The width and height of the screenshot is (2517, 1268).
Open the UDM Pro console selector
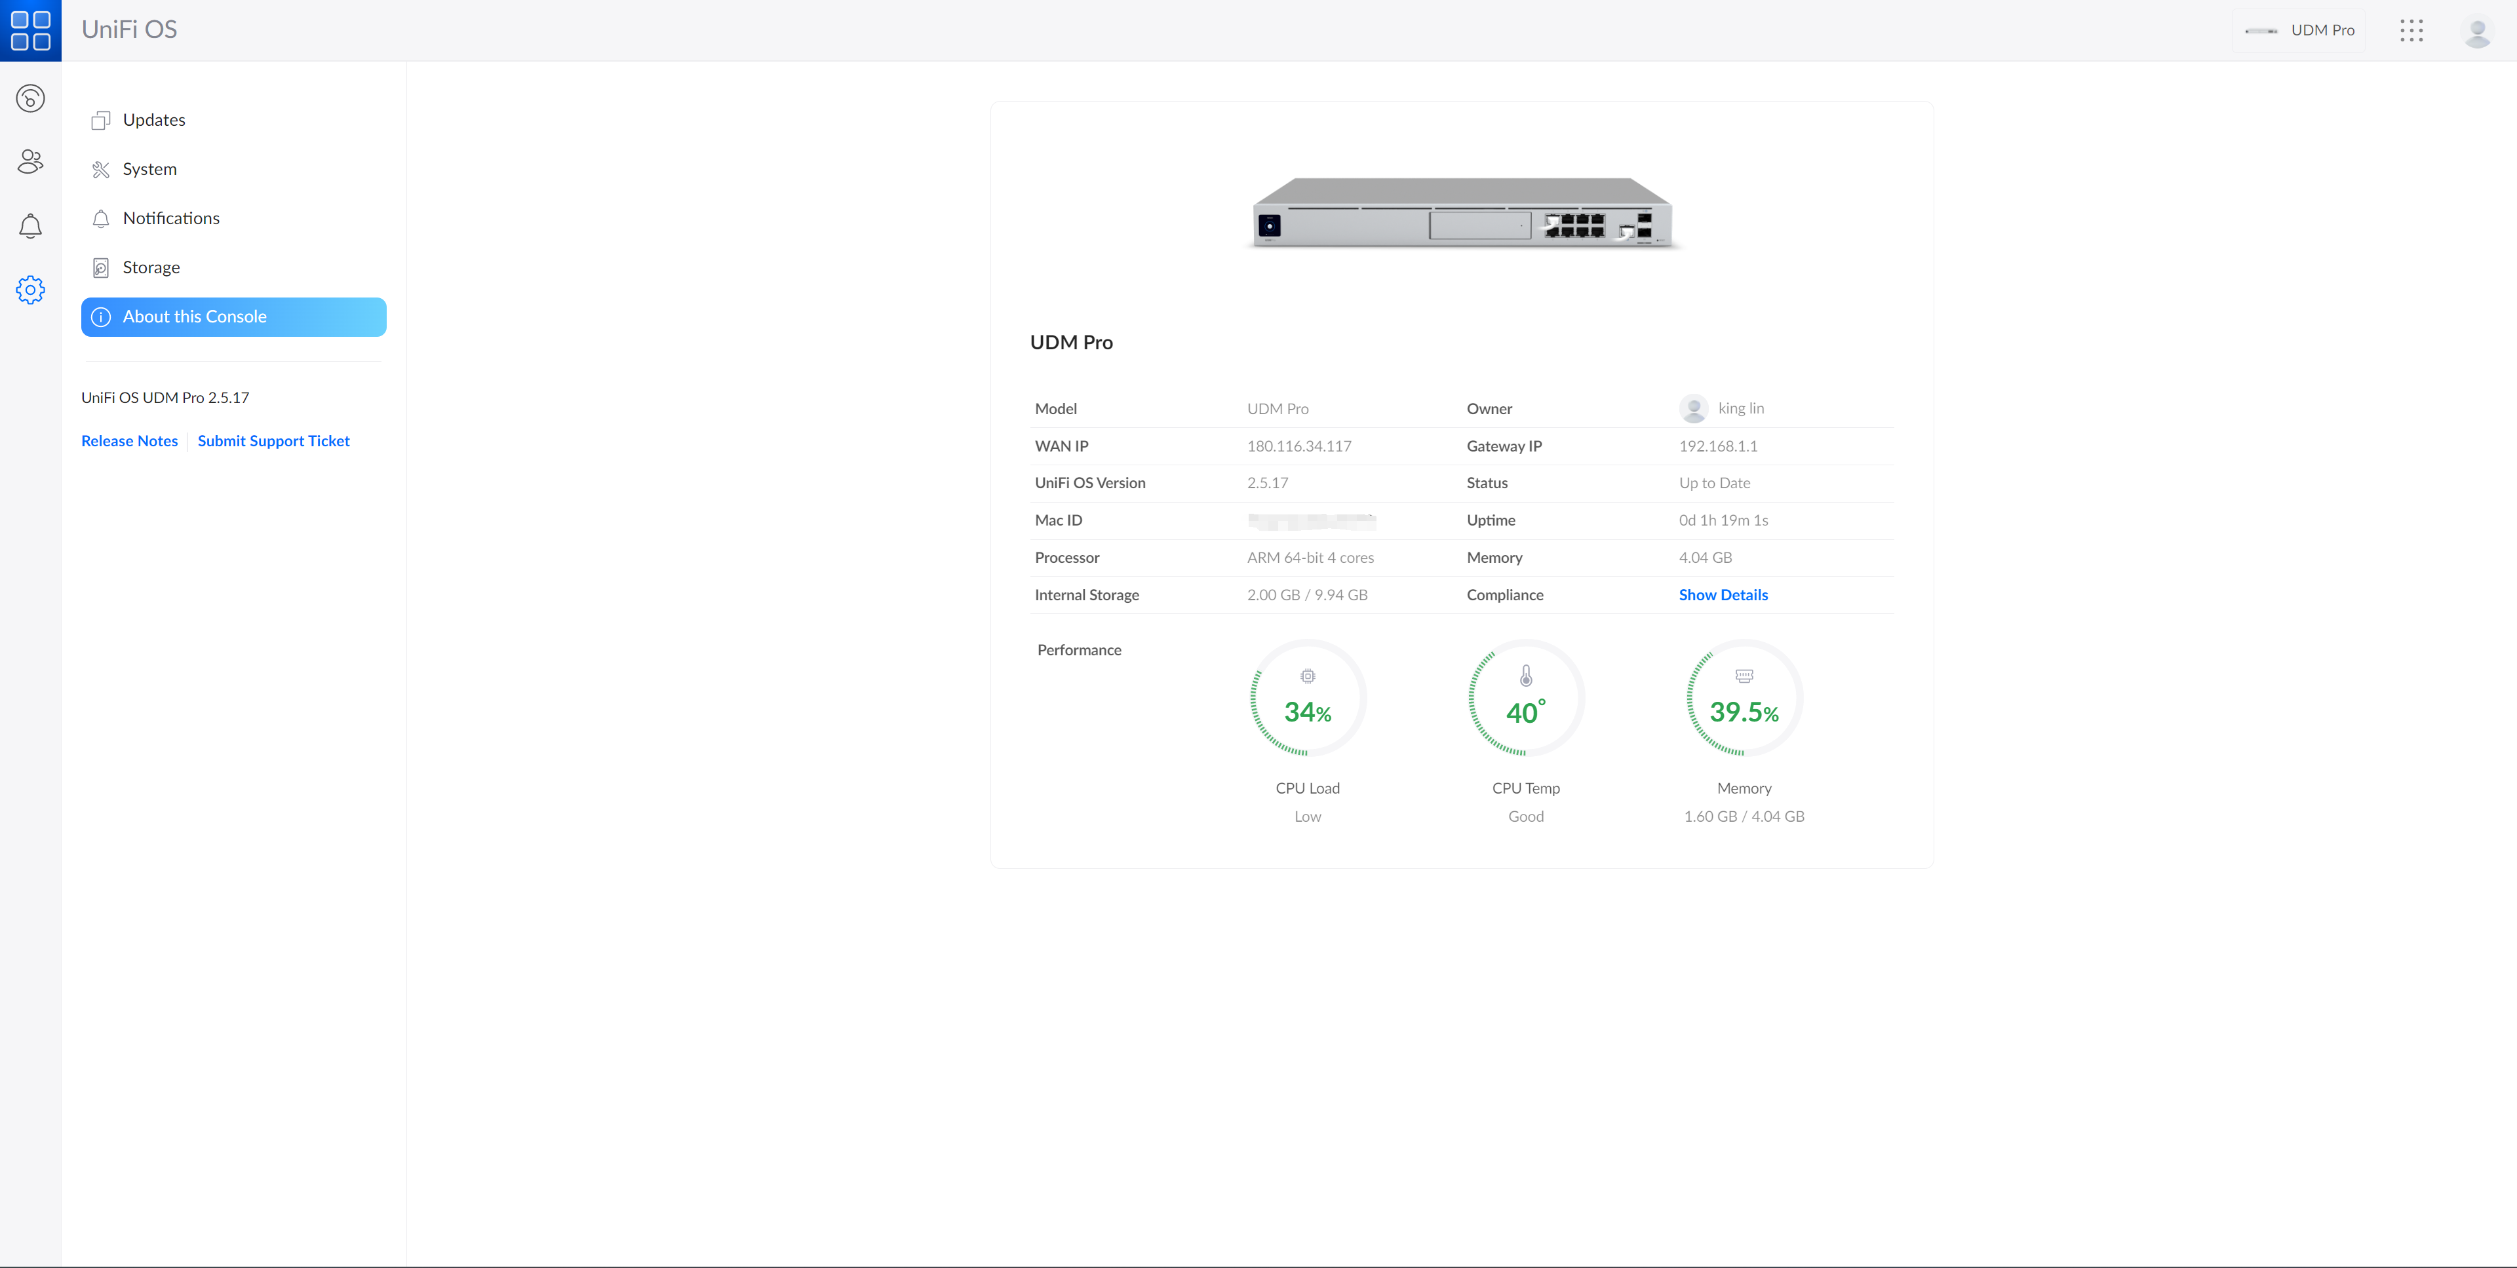pos(2299,30)
